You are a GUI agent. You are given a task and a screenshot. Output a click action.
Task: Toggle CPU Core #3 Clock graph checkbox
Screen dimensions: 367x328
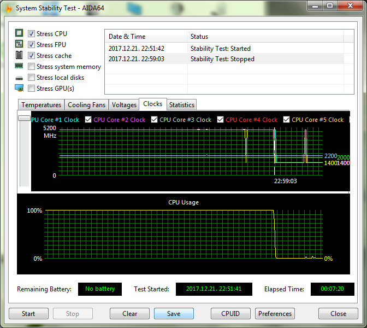pyautogui.click(x=154, y=120)
